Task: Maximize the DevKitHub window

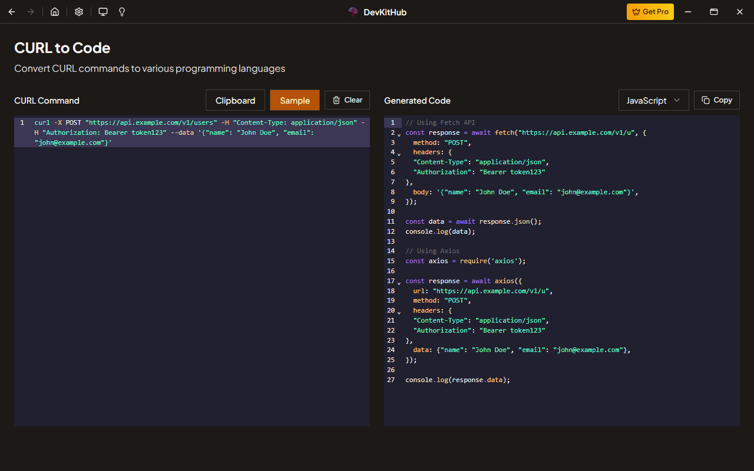Action: (x=714, y=12)
